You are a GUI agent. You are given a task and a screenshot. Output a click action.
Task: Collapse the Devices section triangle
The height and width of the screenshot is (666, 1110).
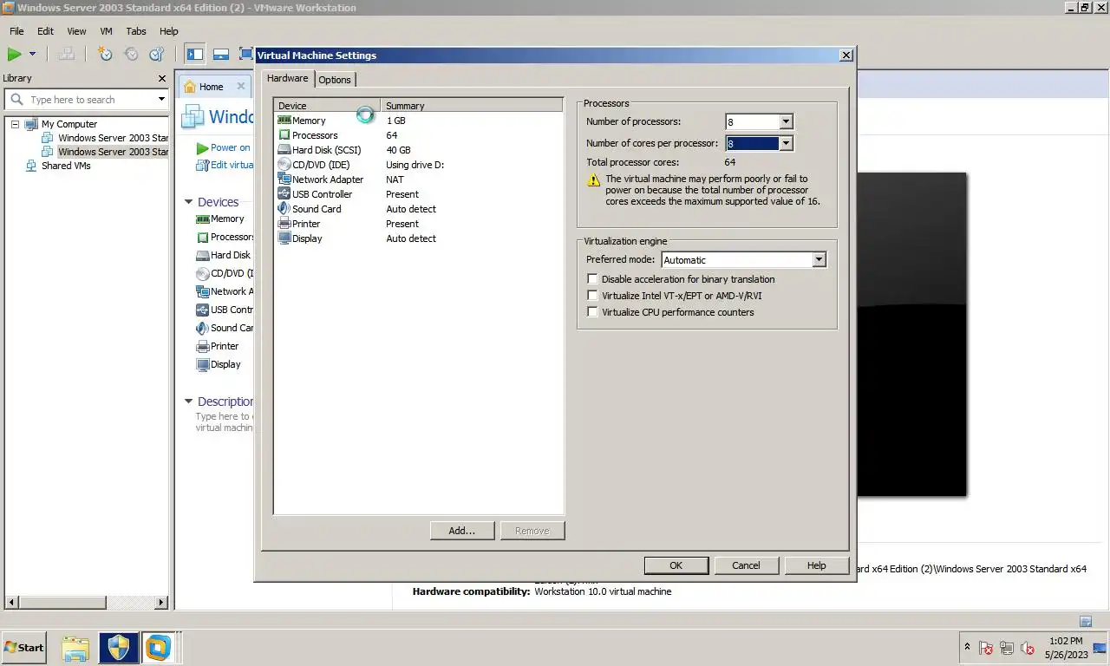point(188,202)
